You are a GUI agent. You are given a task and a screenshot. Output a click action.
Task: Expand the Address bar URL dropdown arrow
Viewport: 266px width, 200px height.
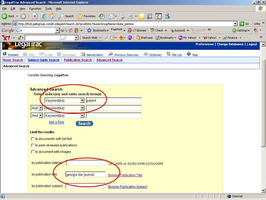coord(235,24)
